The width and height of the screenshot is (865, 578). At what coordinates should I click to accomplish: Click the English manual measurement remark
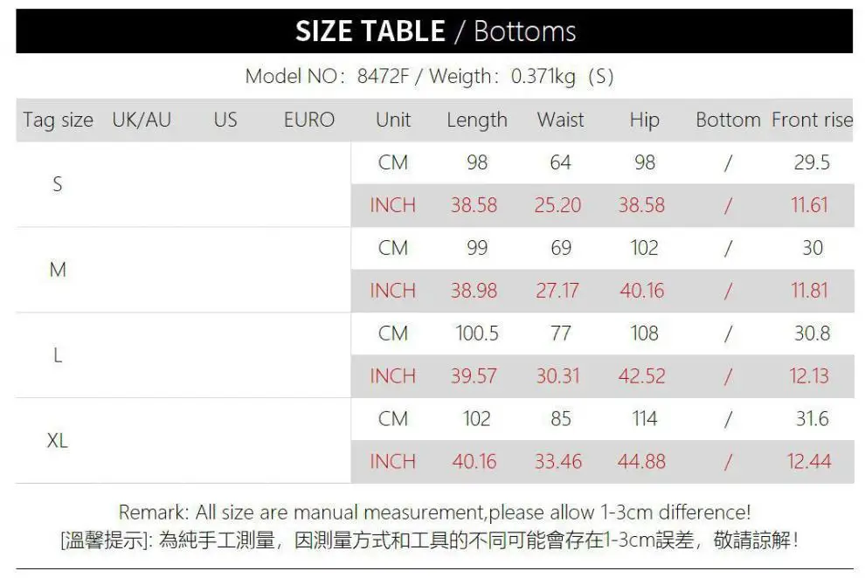[434, 512]
